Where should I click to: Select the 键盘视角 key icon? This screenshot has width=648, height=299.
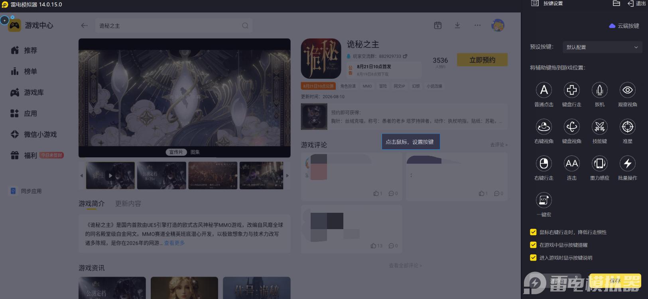pos(572,127)
